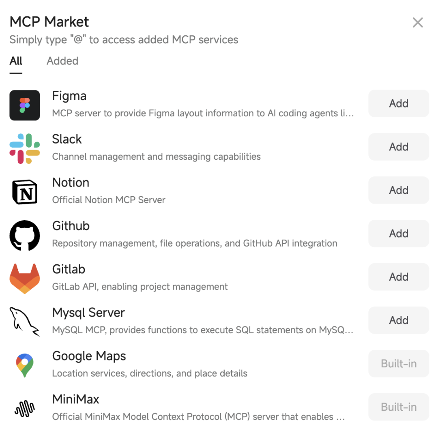This screenshot has width=438, height=429.
Task: Add the Slack MCP service
Action: (399, 147)
